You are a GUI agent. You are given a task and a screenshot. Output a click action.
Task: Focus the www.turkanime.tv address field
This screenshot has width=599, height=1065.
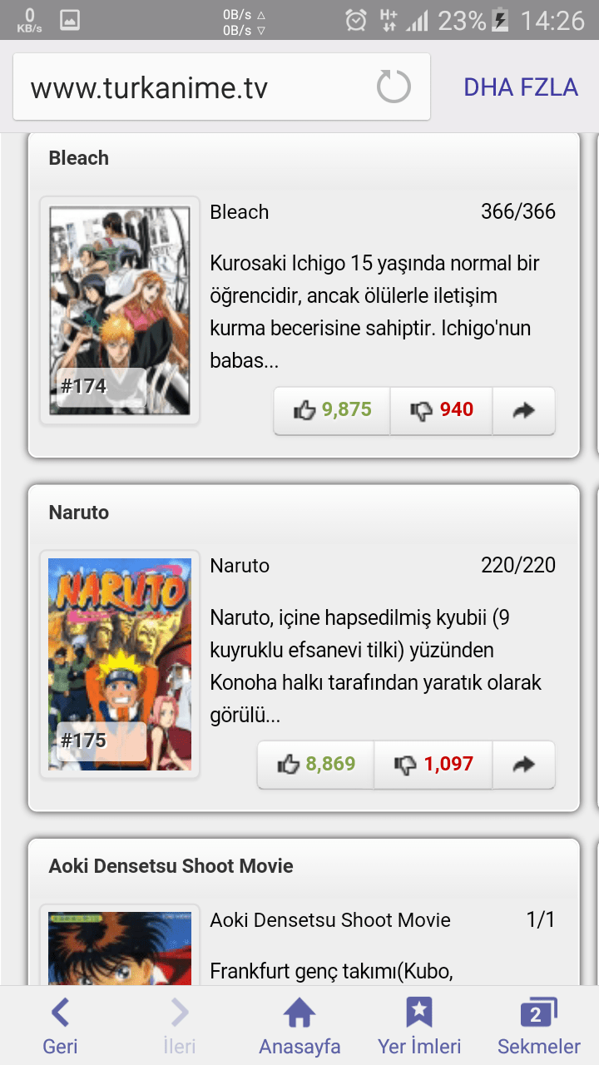(x=221, y=87)
